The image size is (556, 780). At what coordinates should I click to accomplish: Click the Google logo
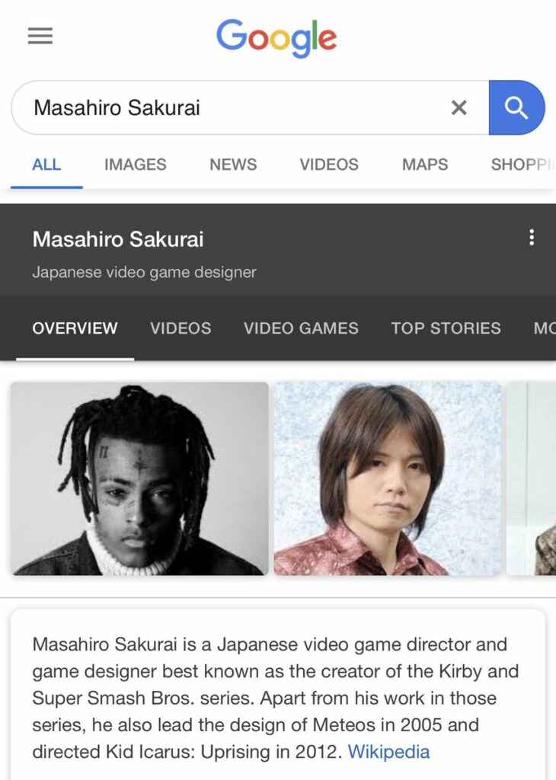[x=276, y=38]
